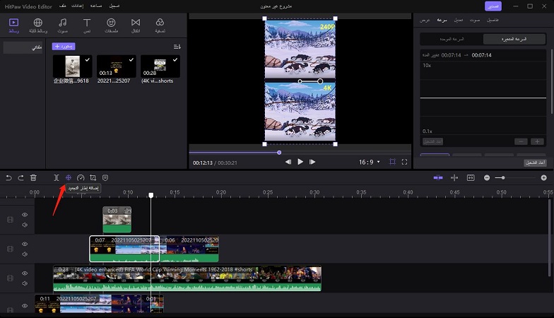Switch to the سرعة (Speed) properties tab
The width and height of the screenshot is (554, 318).
click(442, 20)
